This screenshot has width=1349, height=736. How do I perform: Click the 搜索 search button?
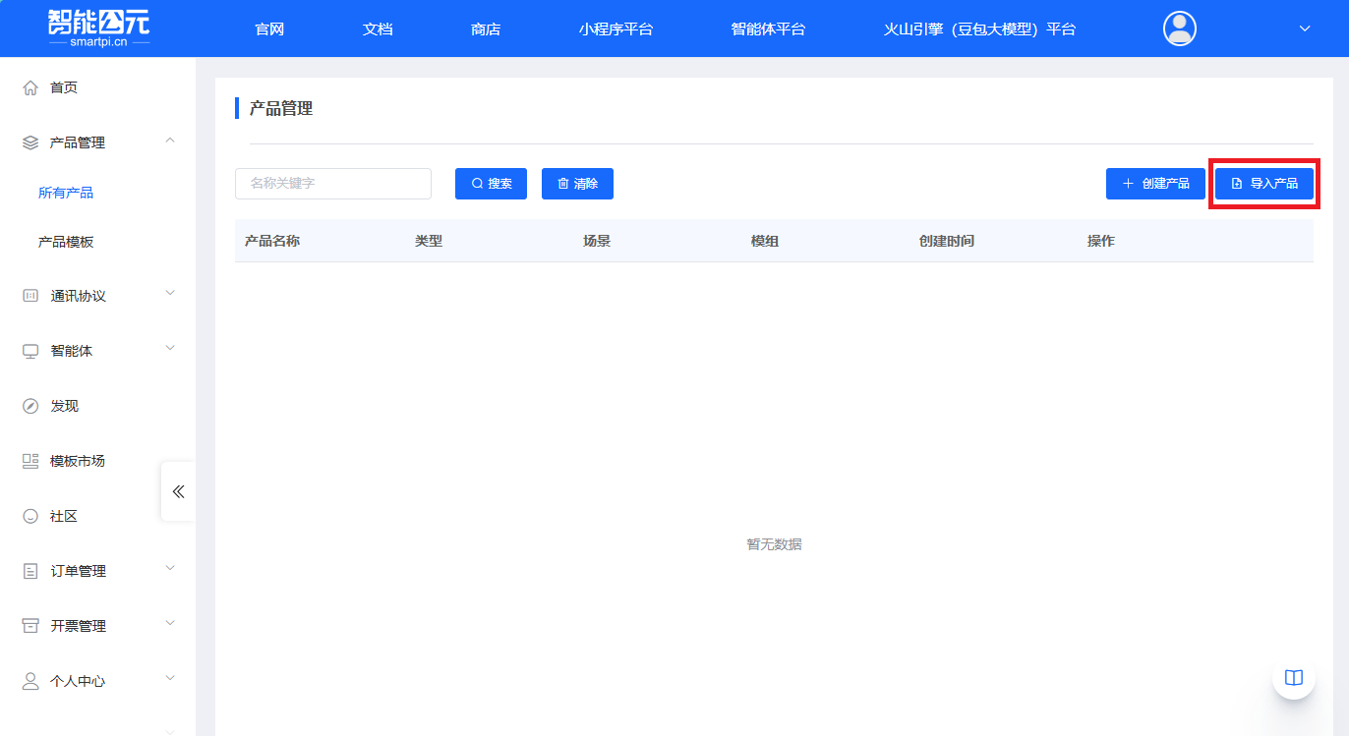491,184
